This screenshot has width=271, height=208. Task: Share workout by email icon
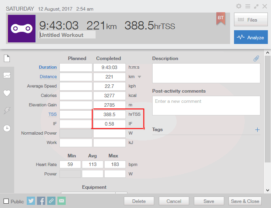coord(61,201)
